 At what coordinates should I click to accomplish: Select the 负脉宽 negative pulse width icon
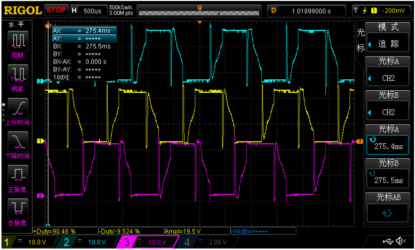[18, 209]
